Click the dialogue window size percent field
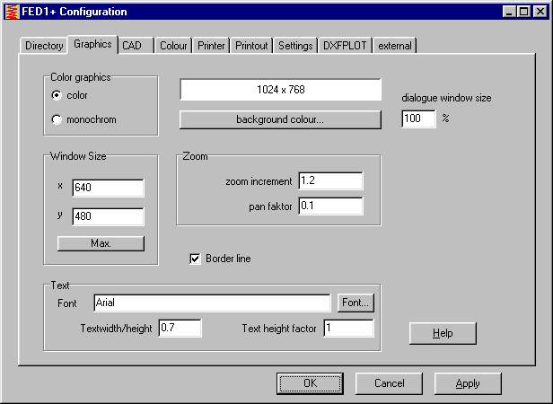553x404 pixels. pyautogui.click(x=418, y=119)
